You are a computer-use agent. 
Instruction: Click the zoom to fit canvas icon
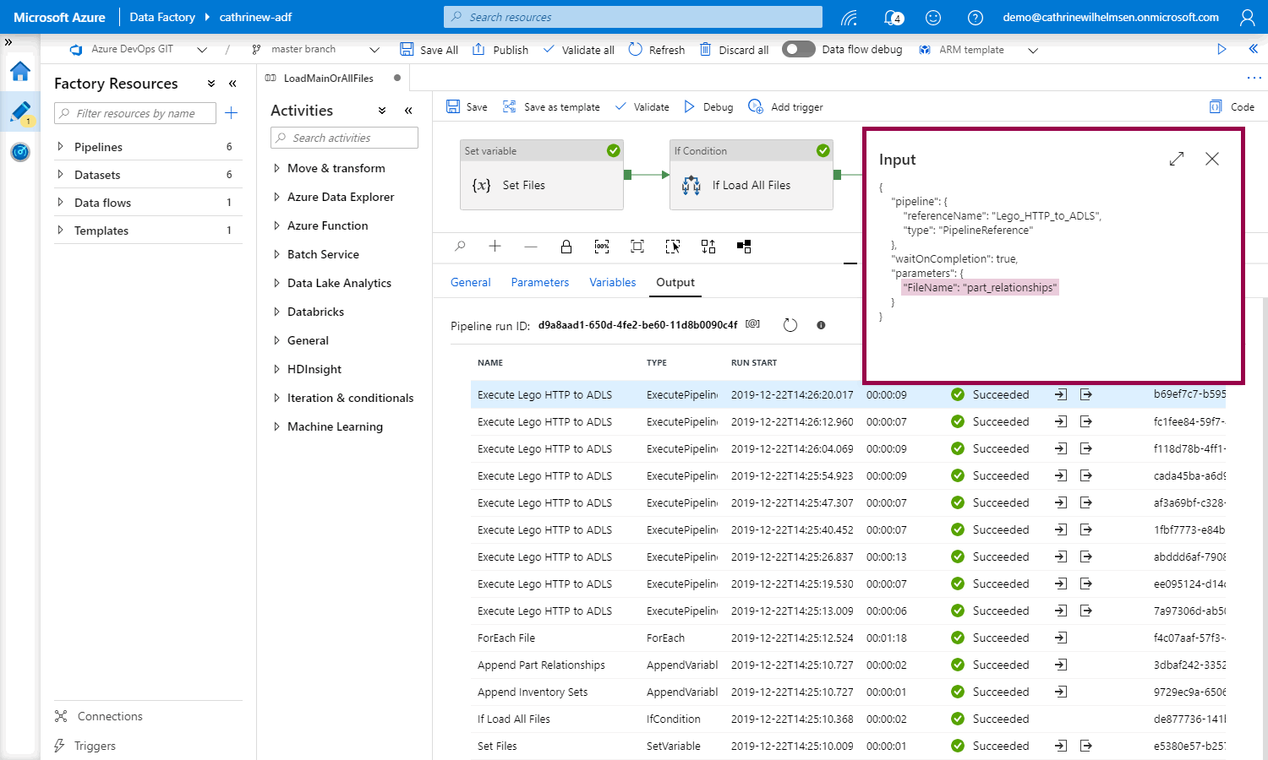pyautogui.click(x=637, y=247)
